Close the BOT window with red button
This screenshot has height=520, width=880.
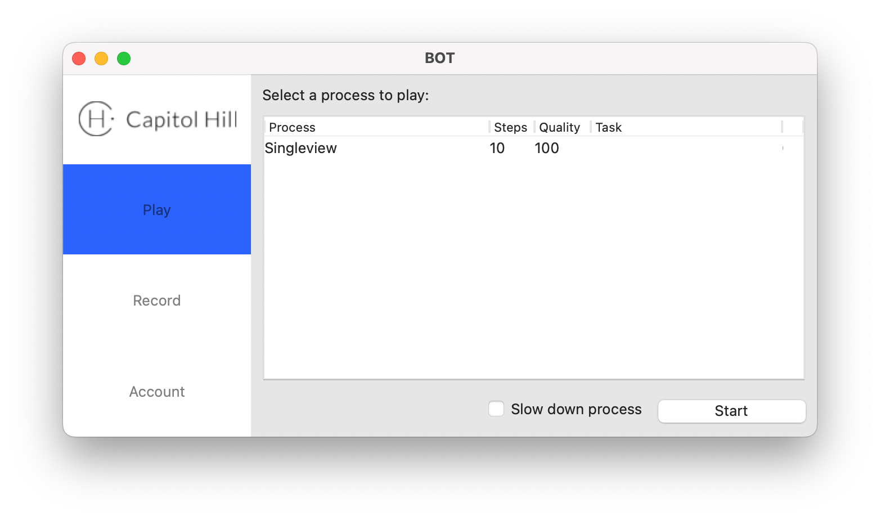[79, 59]
